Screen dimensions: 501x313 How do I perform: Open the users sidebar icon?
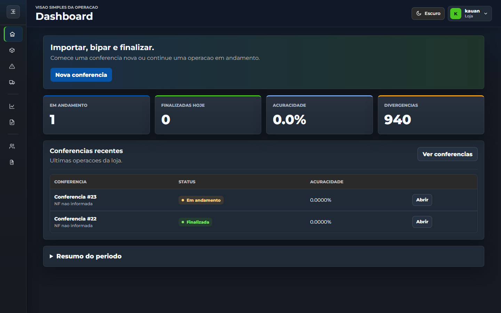(x=12, y=146)
